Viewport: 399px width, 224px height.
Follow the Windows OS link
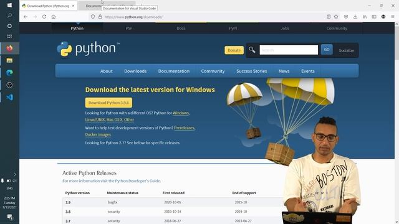(x=181, y=113)
